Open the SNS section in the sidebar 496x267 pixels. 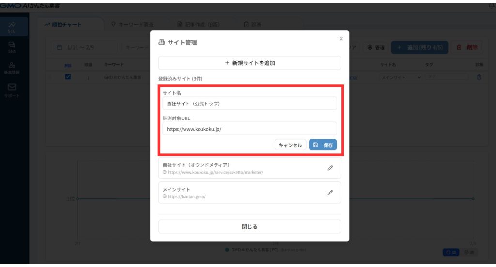[x=12, y=47]
